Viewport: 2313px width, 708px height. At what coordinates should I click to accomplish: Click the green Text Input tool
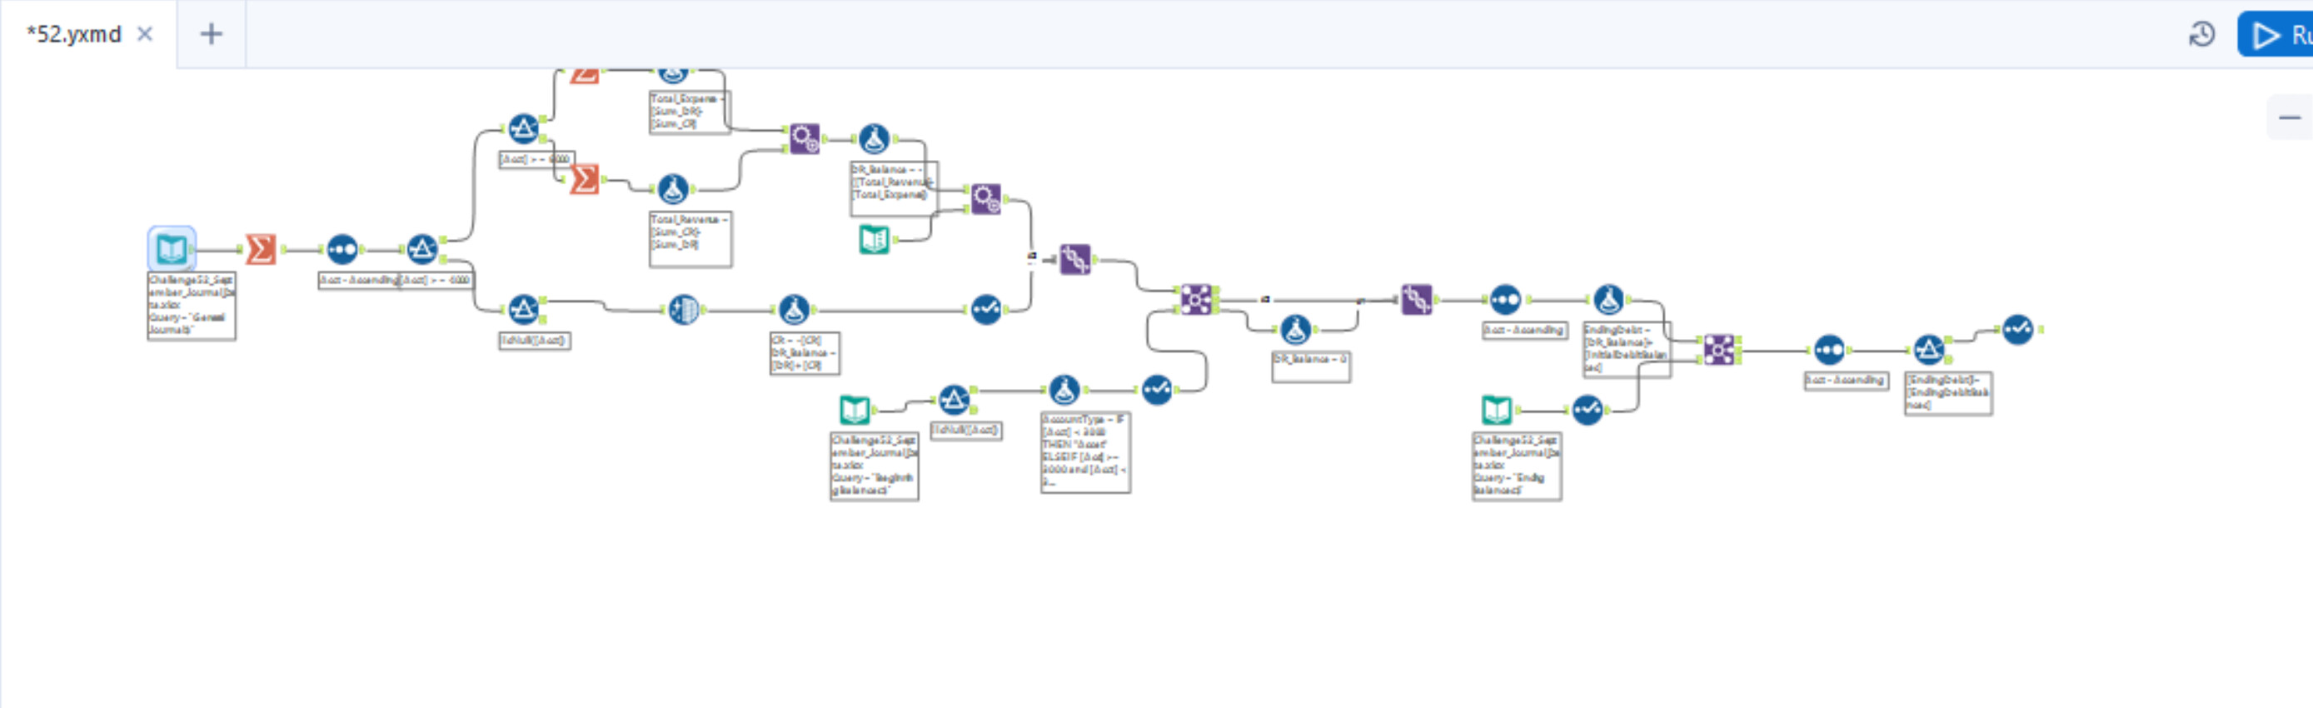874,239
